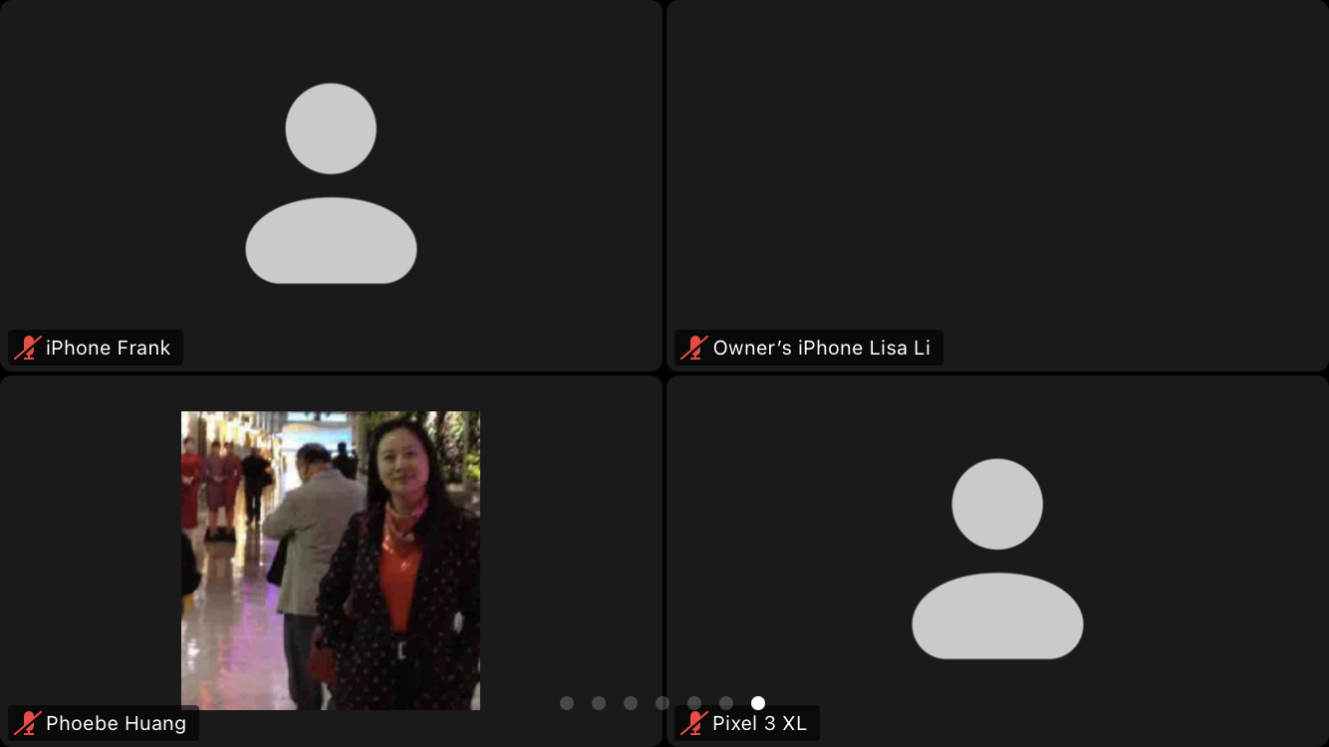
Task: Click muted mic icon for Owner's iPhone Lisa Li
Action: click(x=694, y=348)
